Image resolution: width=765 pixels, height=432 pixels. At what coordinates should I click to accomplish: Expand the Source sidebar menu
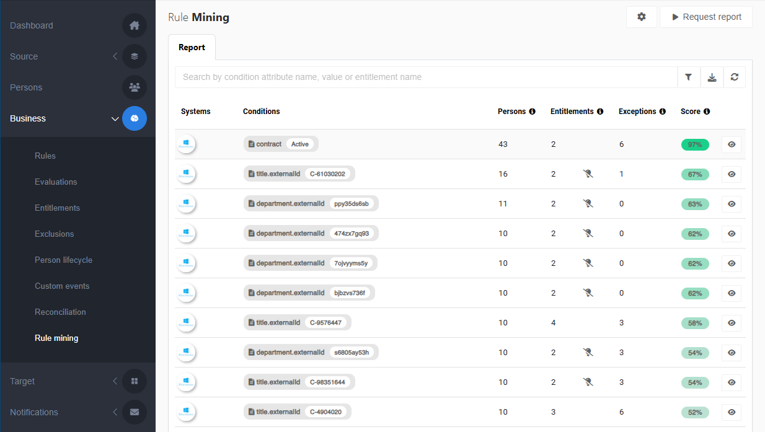[115, 56]
